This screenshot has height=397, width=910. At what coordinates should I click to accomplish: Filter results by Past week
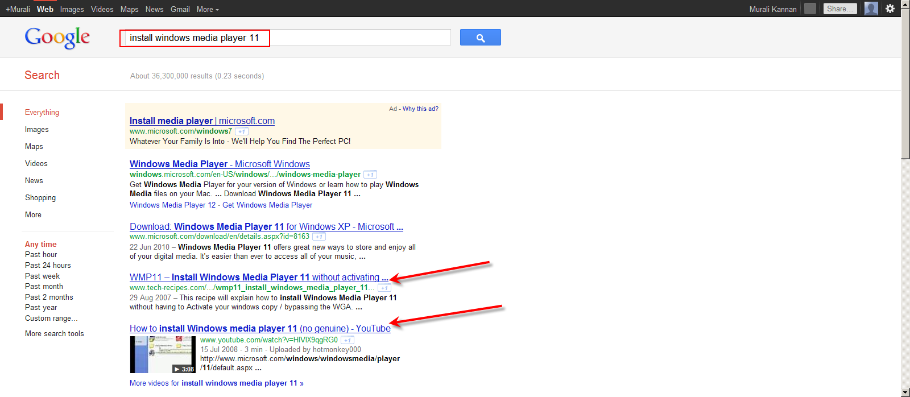pyautogui.click(x=42, y=276)
